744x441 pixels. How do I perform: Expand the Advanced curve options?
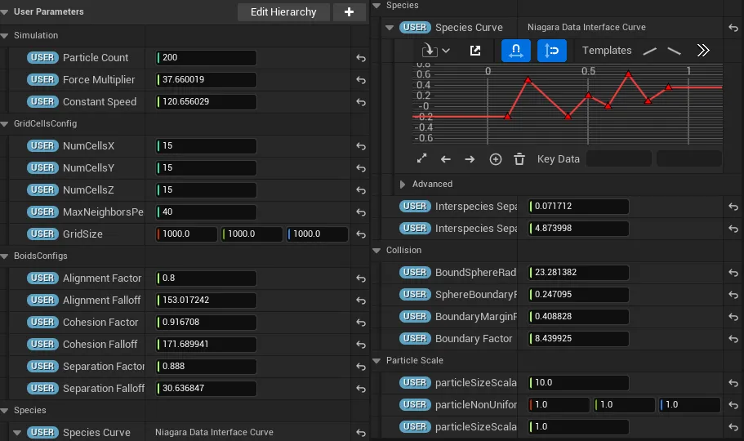403,185
